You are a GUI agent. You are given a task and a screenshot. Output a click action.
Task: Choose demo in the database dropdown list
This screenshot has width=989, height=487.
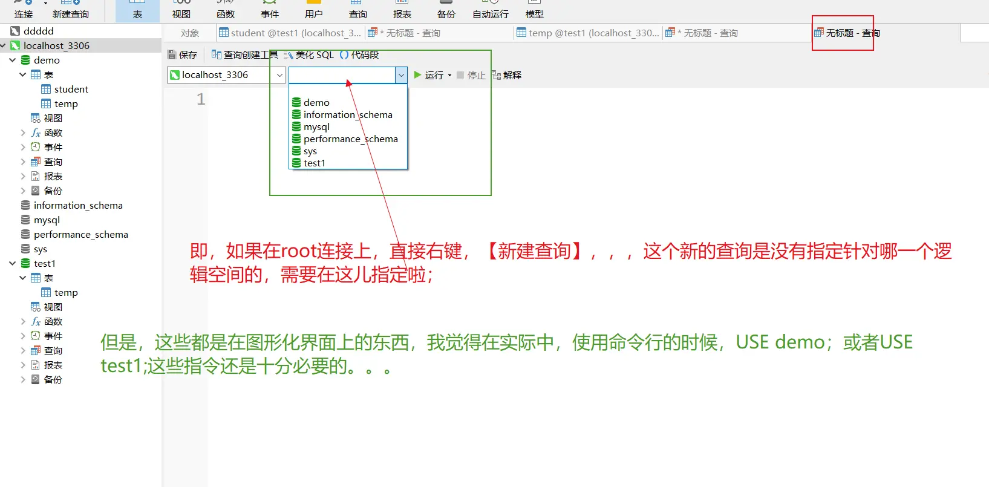coord(348,102)
